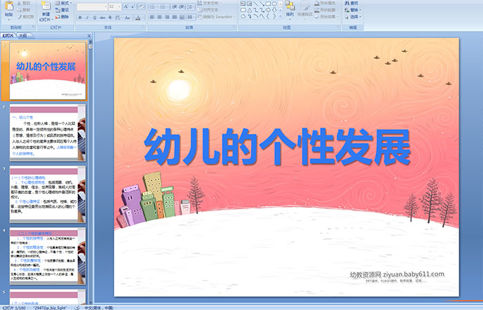Open the font name combo box
483x310 pixels.
point(92,6)
